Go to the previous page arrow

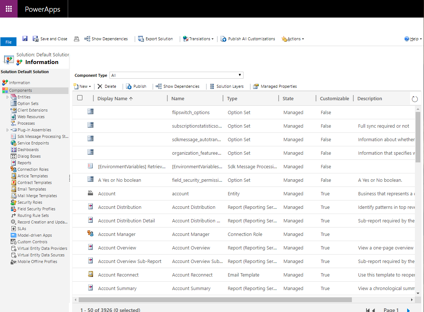point(373,310)
